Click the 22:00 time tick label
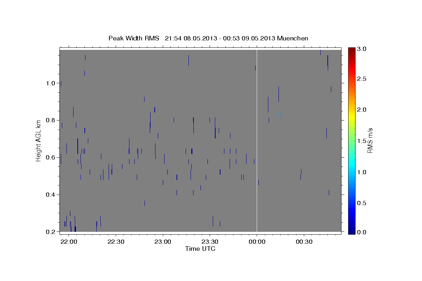 [x=69, y=242]
